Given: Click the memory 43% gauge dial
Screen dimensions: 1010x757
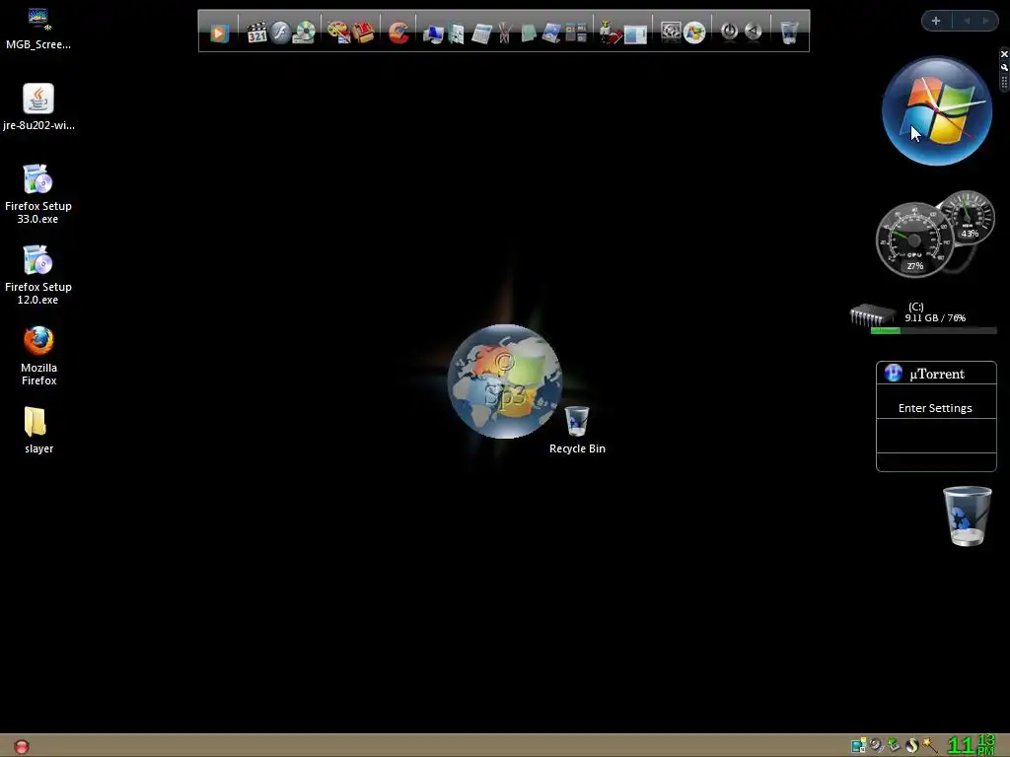Looking at the screenshot, I should (x=969, y=216).
